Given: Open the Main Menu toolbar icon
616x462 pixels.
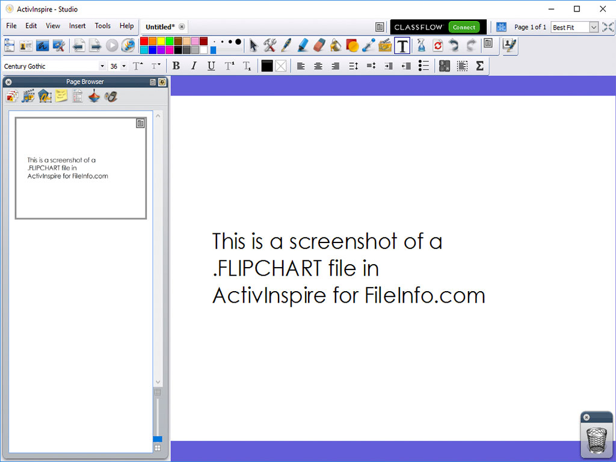Looking at the screenshot, I should [x=10, y=46].
